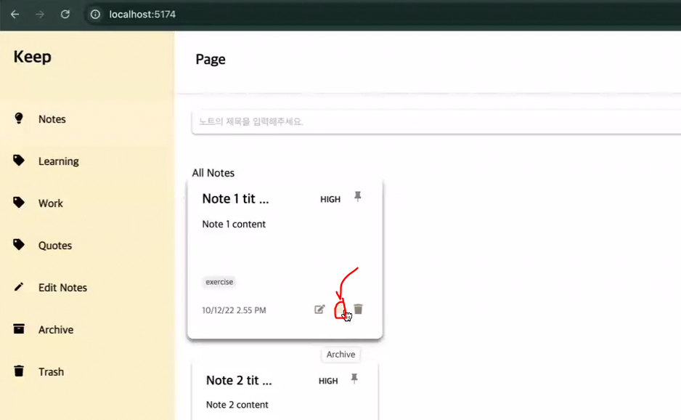
Task: Open the Archive section in sidebar
Action: (x=56, y=330)
